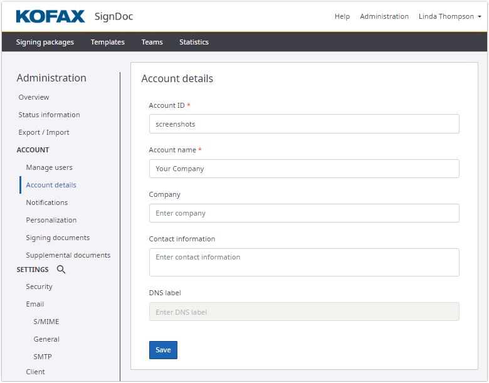489x383 pixels.
Task: Switch to the Templates tab
Action: coord(107,42)
